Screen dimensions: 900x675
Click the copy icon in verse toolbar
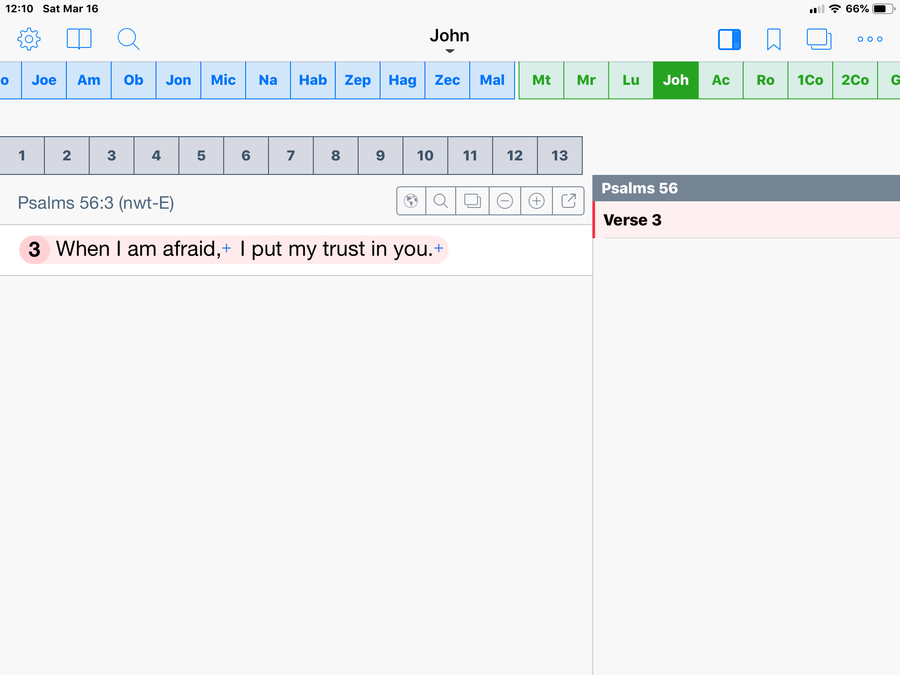pos(472,201)
